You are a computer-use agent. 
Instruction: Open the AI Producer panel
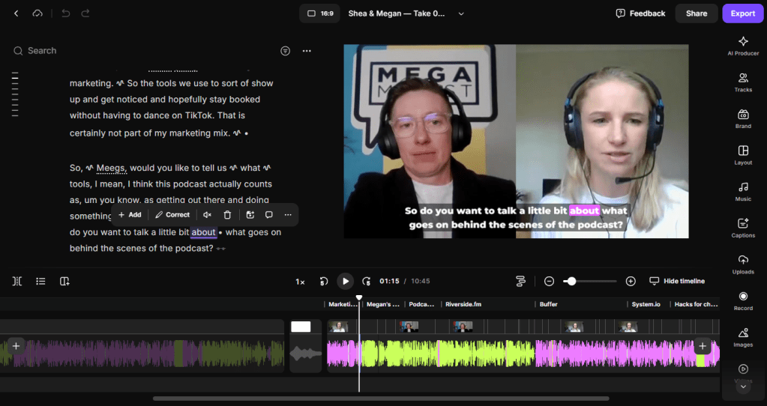(x=743, y=45)
